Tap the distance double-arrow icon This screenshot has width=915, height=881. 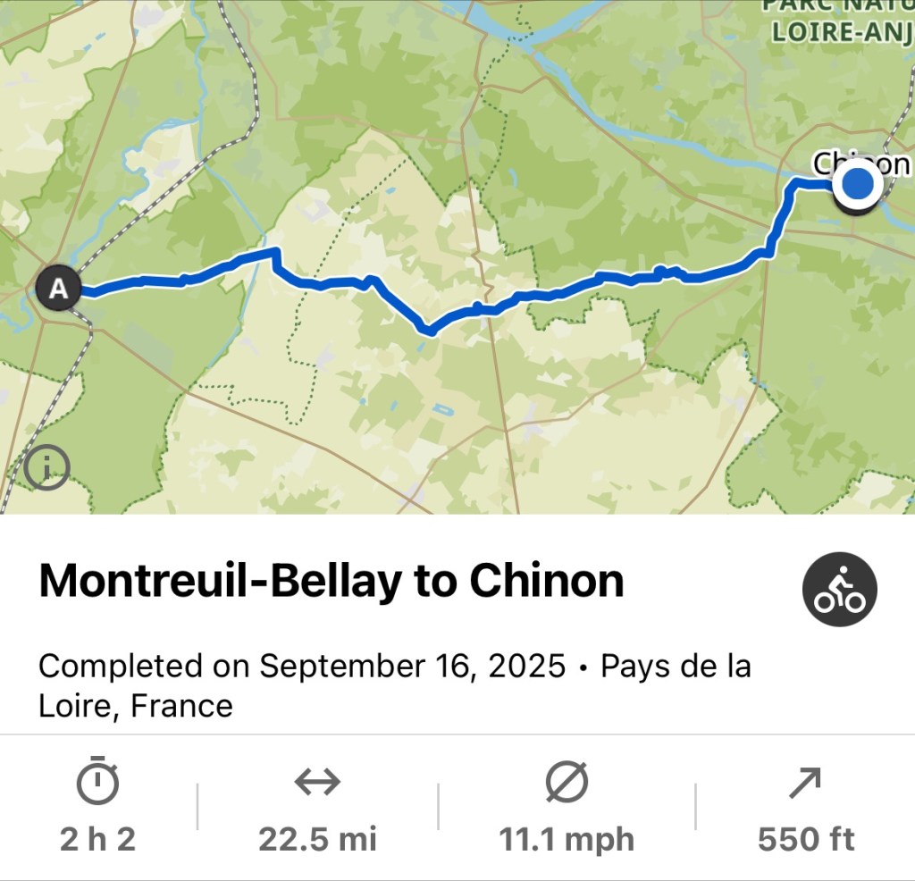tap(317, 783)
